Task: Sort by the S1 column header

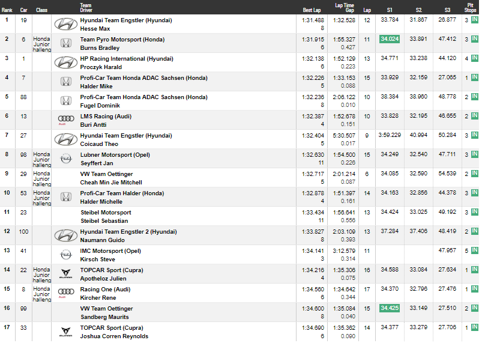Action: pyautogui.click(x=390, y=10)
